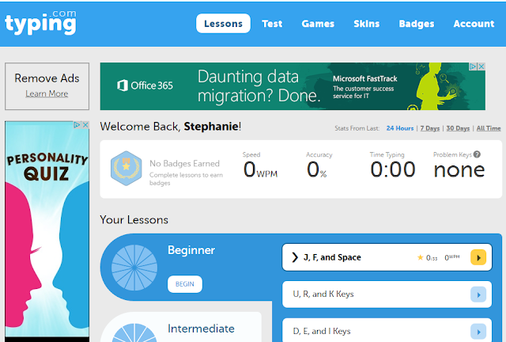Image resolution: width=506 pixels, height=342 pixels.
Task: Click the No Badges Earned text
Action: pyautogui.click(x=184, y=164)
